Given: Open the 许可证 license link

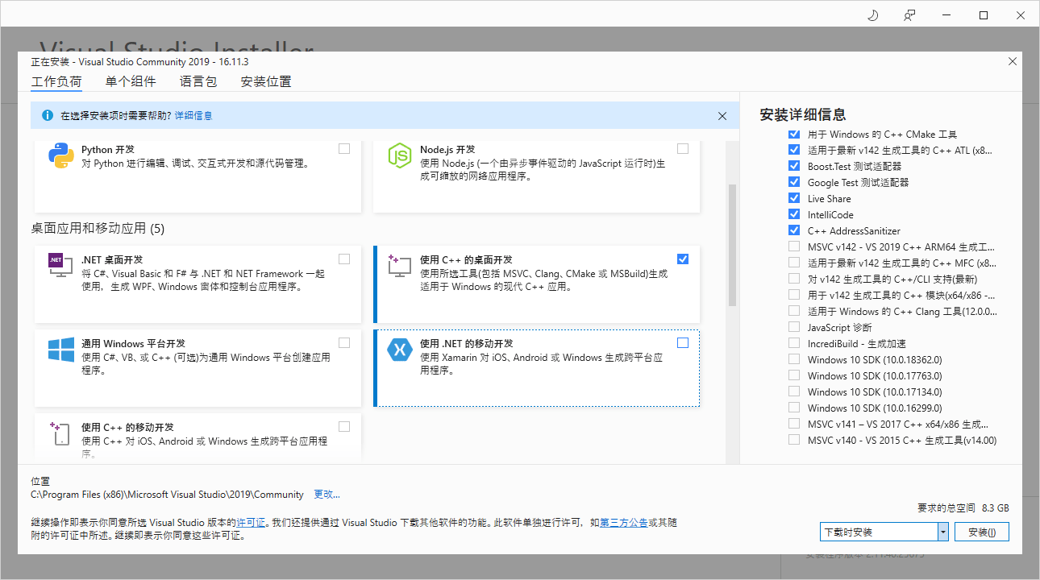Looking at the screenshot, I should click(251, 523).
